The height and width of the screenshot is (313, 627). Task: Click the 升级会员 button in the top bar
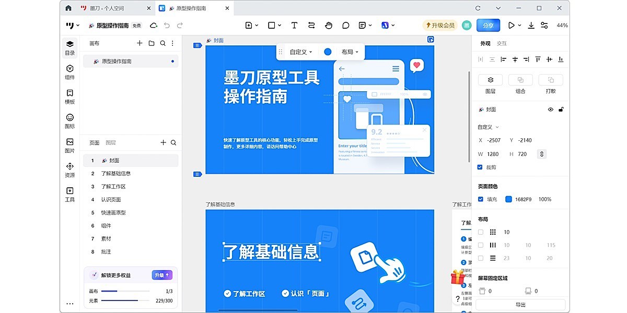[x=440, y=25]
